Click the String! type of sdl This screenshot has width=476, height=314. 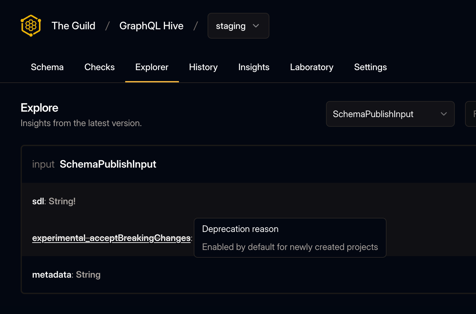[62, 201]
